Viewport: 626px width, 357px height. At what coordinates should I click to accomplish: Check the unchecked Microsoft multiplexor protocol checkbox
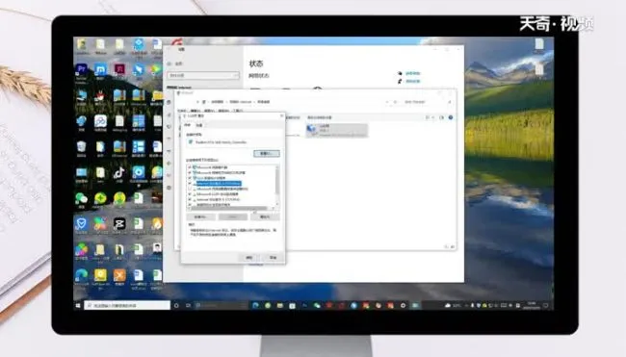pyautogui.click(x=189, y=189)
